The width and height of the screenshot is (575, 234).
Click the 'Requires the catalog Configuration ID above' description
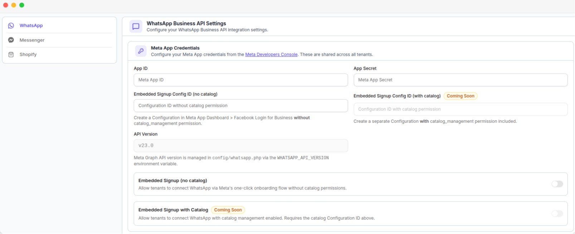coord(330,218)
